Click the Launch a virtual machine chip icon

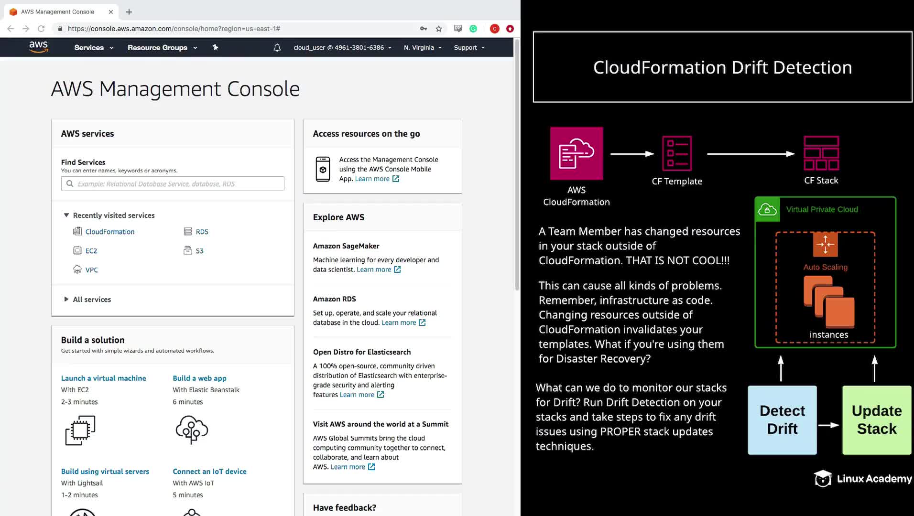[80, 430]
